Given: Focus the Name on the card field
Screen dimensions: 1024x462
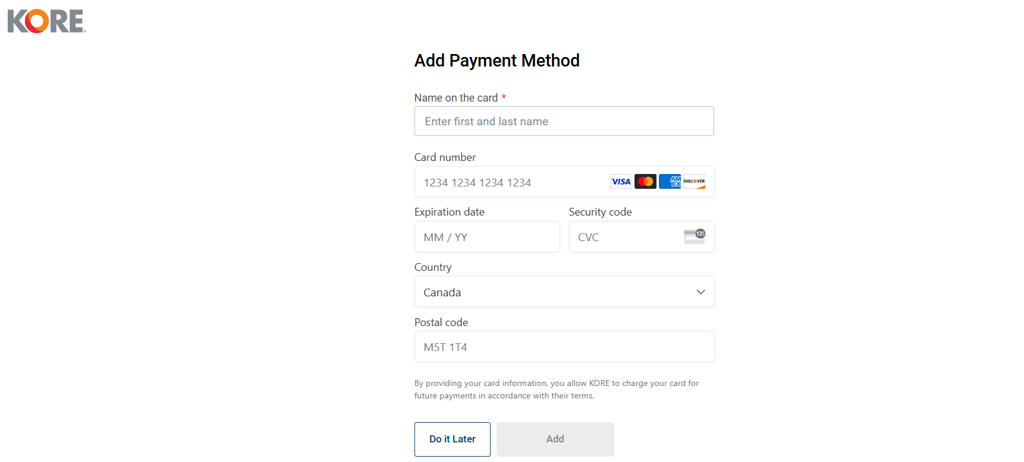Looking at the screenshot, I should tap(564, 122).
